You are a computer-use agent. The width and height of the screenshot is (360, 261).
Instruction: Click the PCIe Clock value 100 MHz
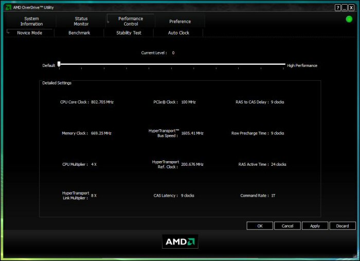(188, 102)
